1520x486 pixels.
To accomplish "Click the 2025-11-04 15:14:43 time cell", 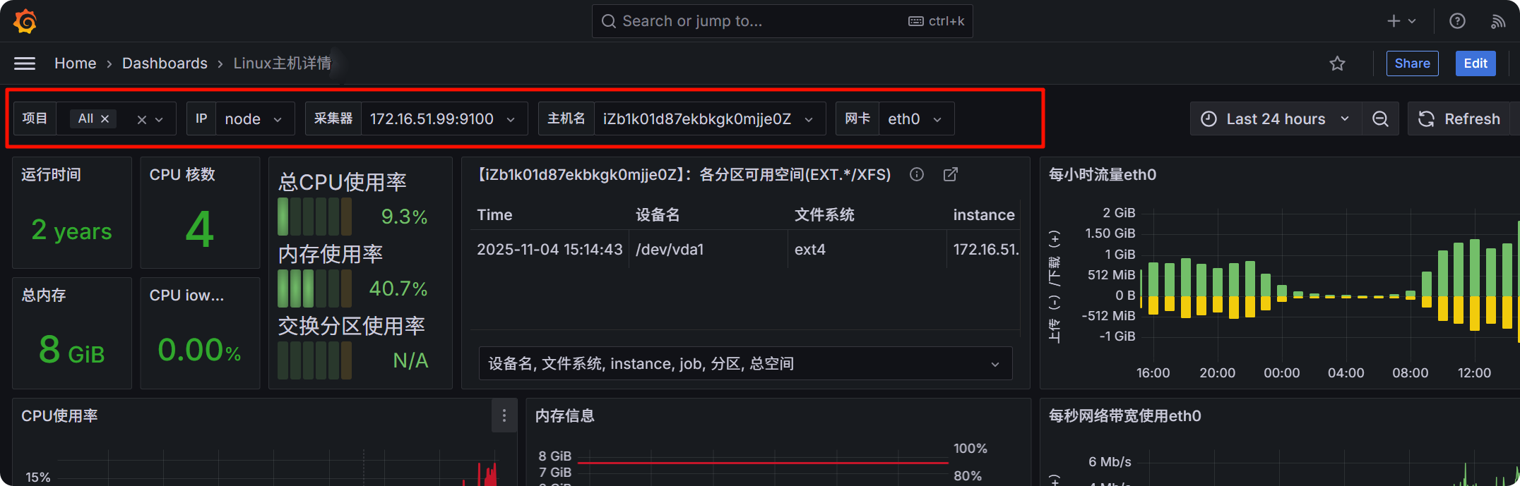I will pos(550,249).
